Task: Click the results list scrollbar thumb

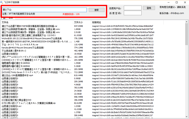Action: 187,34
